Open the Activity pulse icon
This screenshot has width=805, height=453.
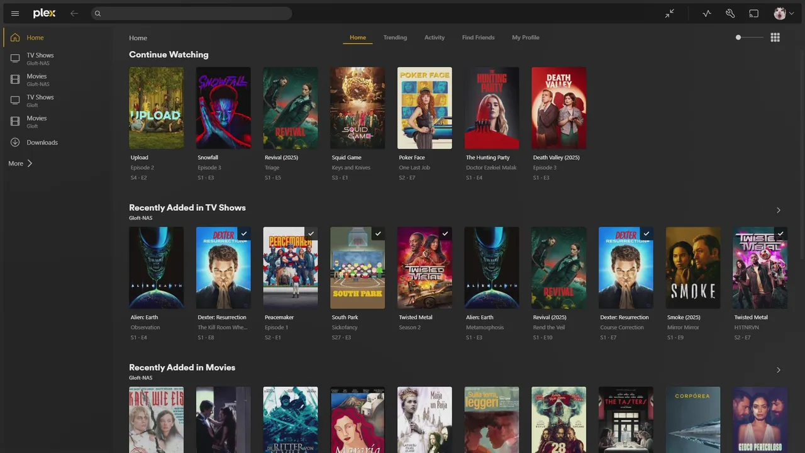(707, 13)
